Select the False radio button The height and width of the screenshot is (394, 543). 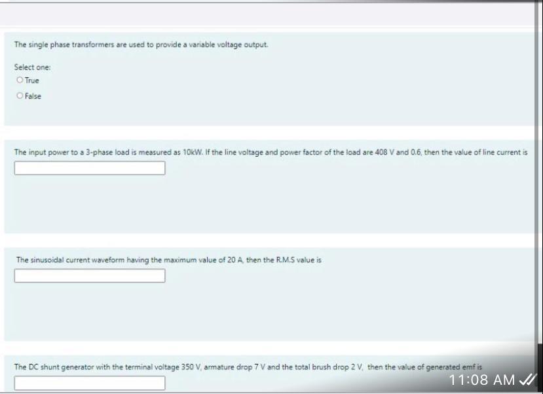point(20,96)
